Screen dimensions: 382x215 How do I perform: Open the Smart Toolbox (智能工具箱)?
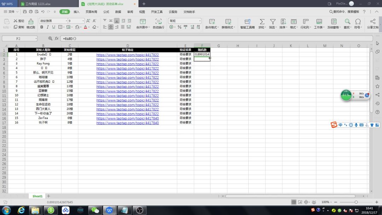247,23
